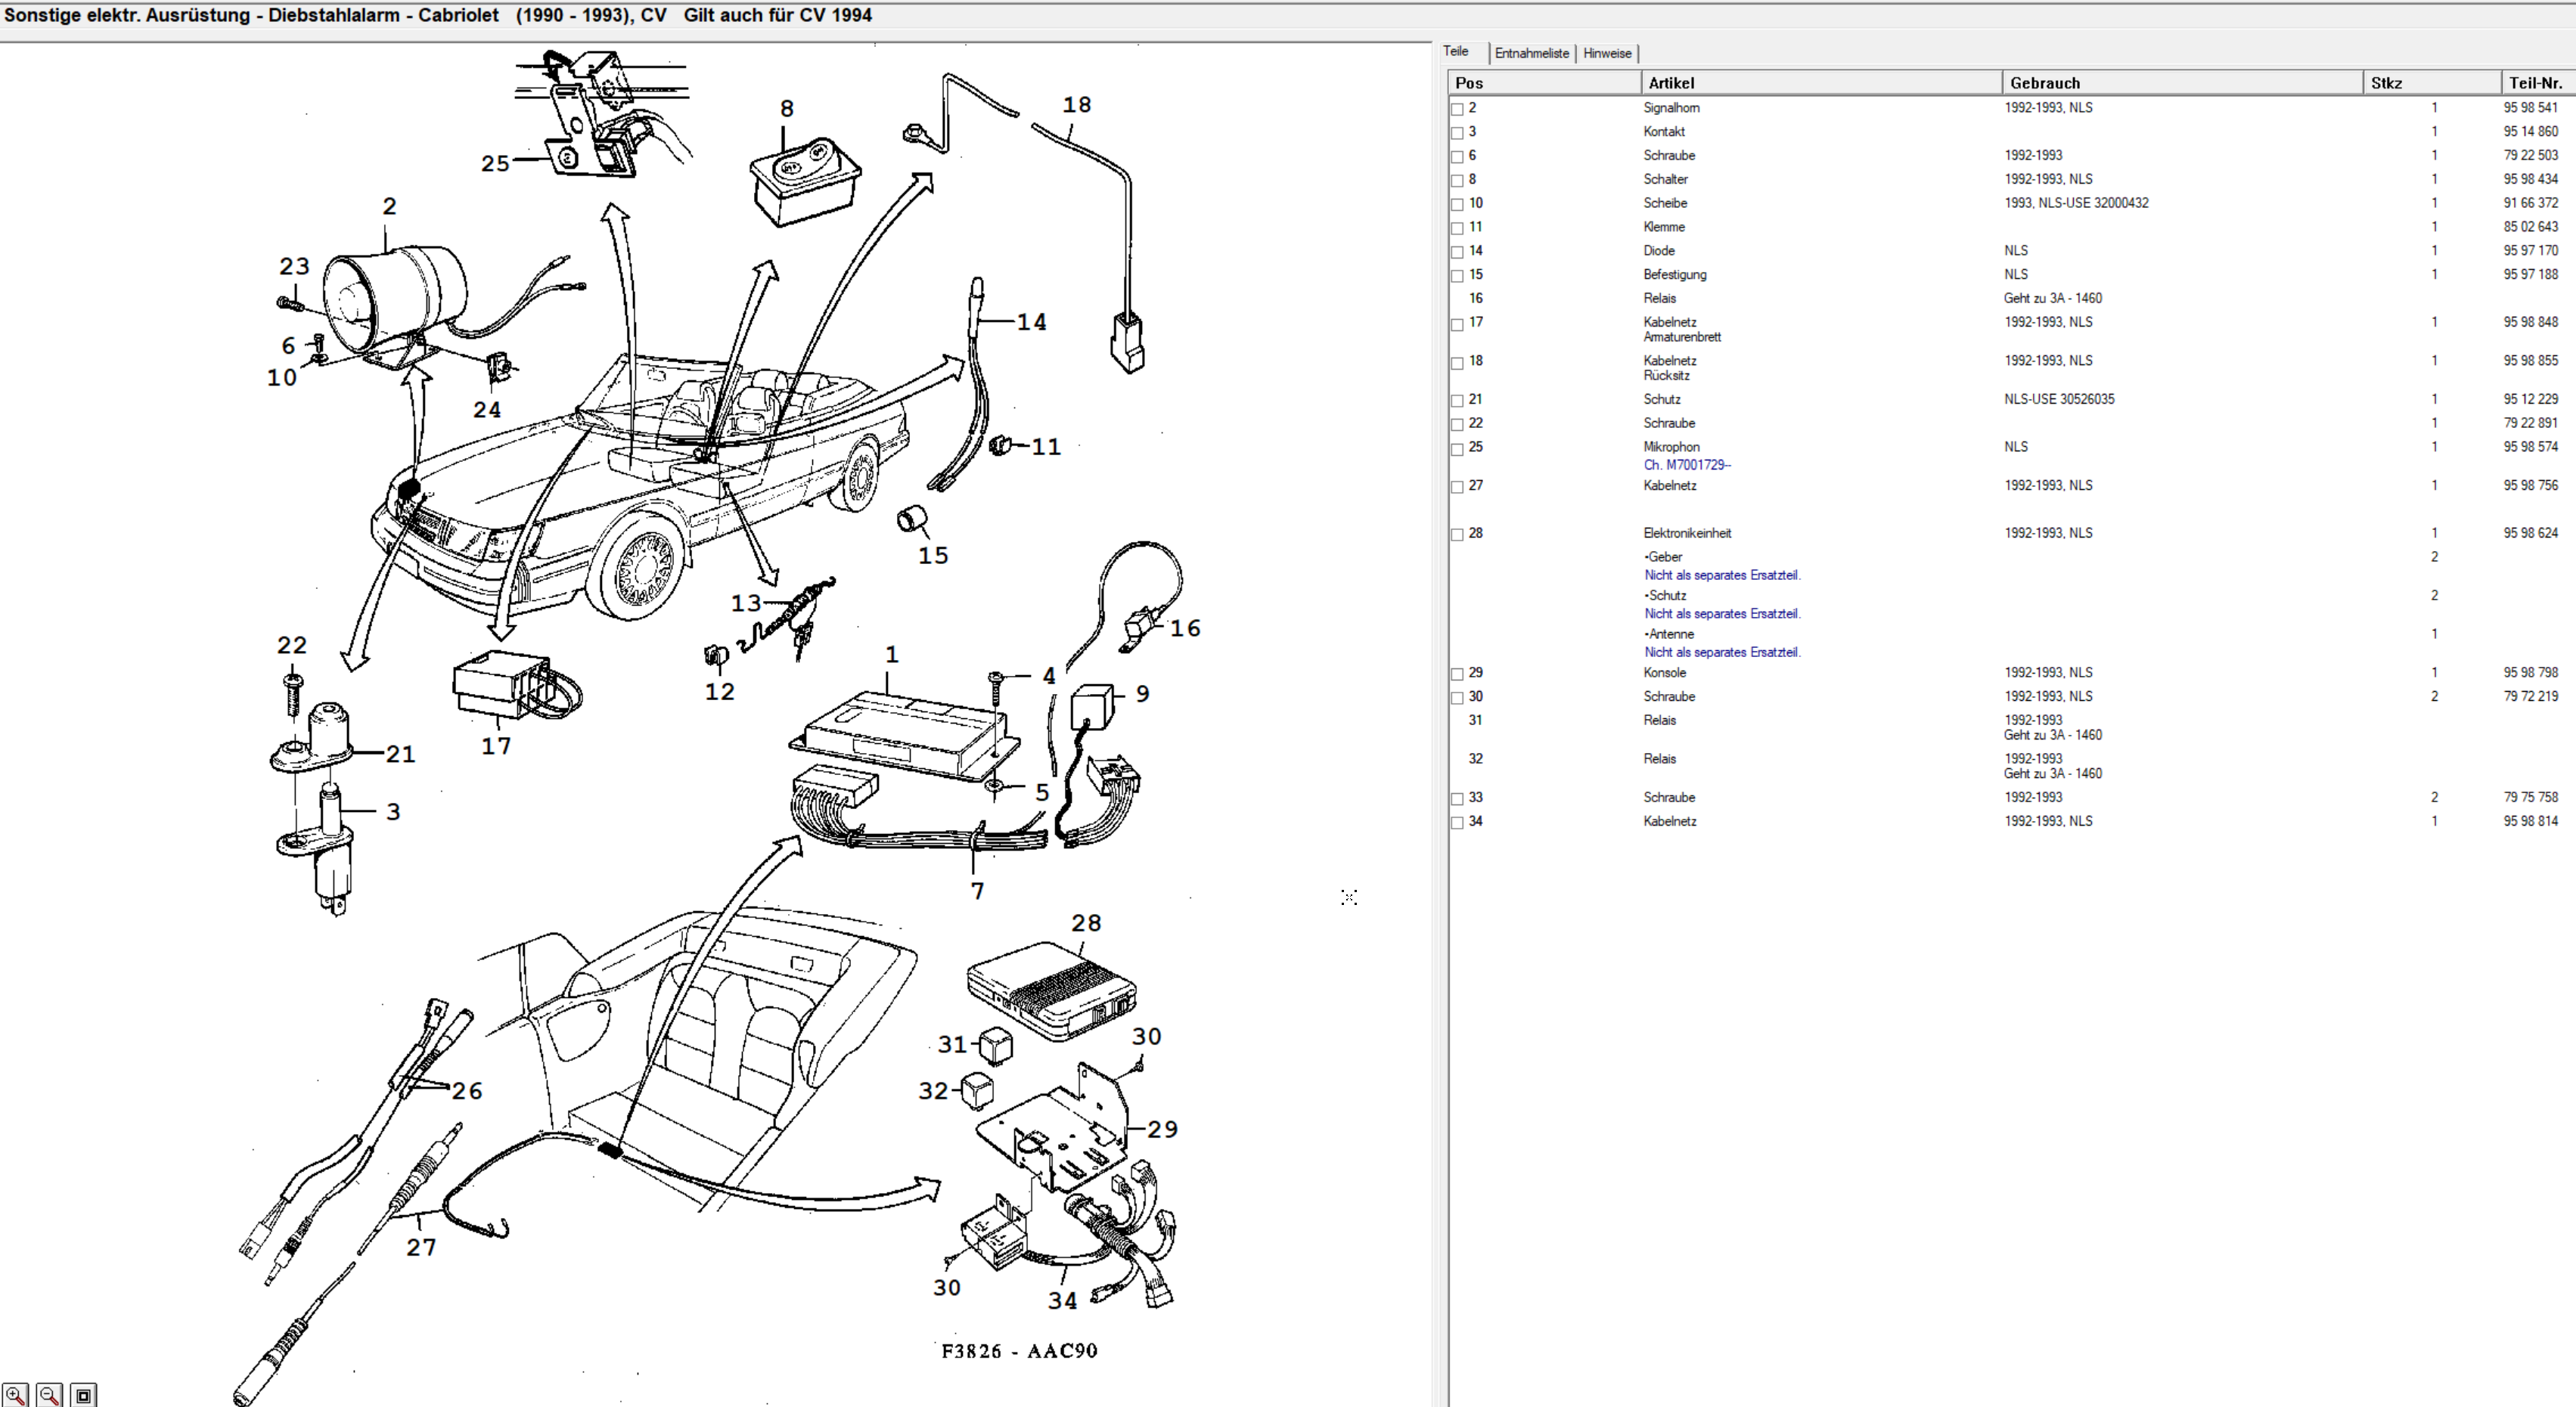
Task: Click the Artikel column header
Action: coord(1821,83)
